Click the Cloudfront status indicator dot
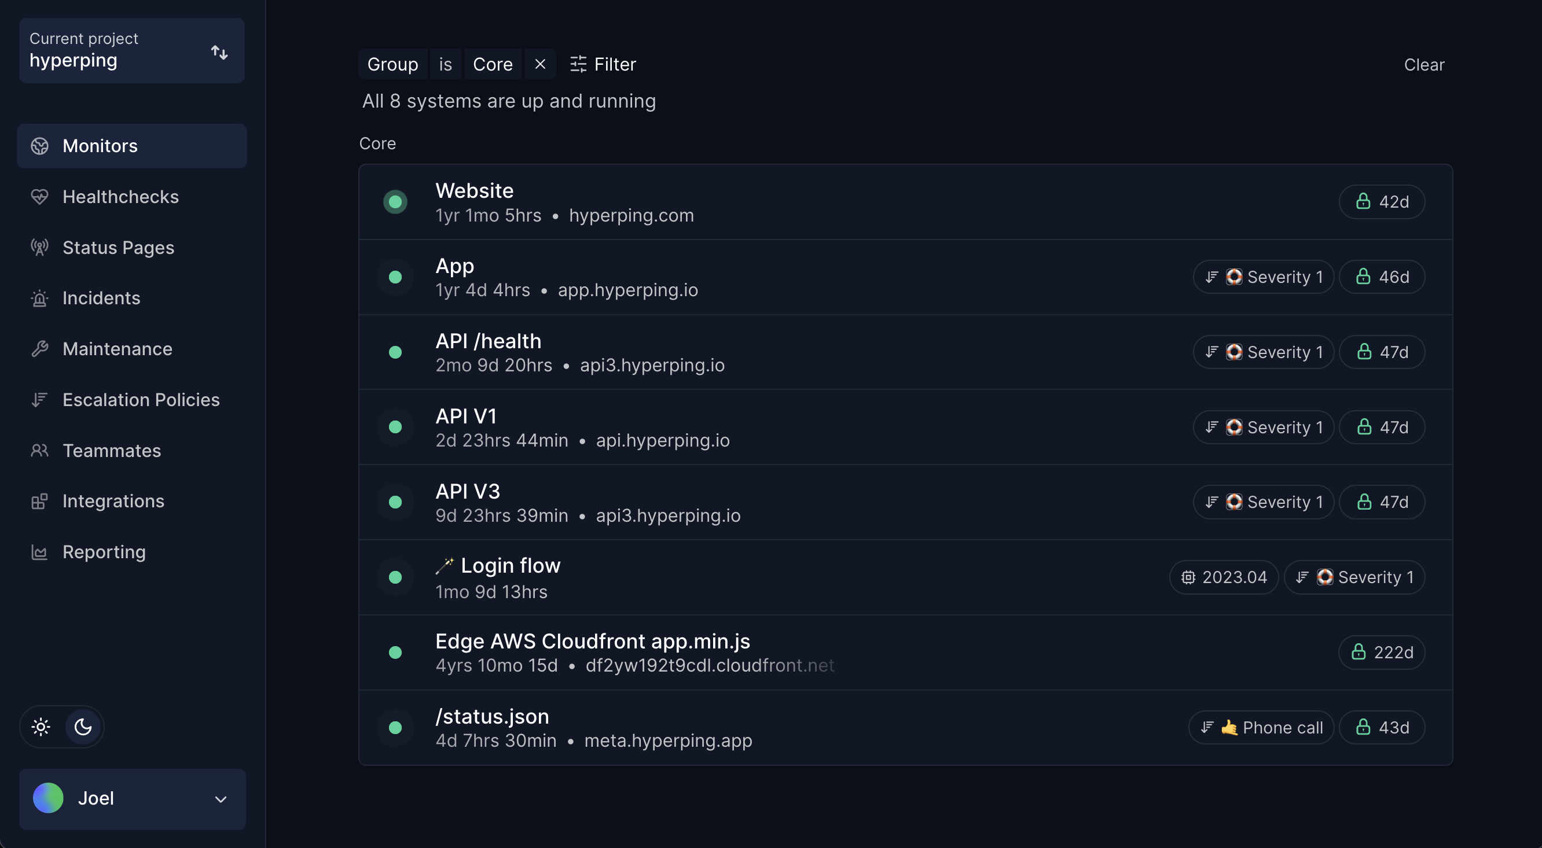The width and height of the screenshot is (1542, 848). 395,652
